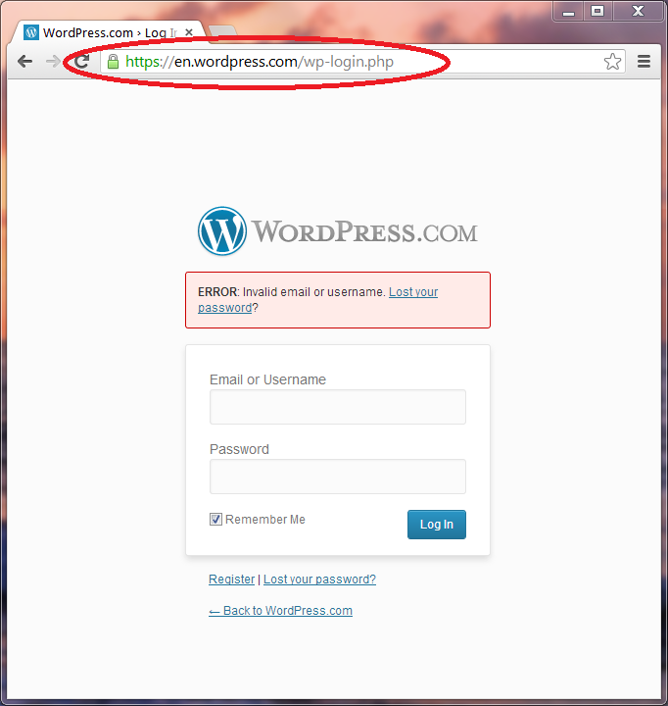The height and width of the screenshot is (706, 668).
Task: Open a new tab
Action: [221, 30]
